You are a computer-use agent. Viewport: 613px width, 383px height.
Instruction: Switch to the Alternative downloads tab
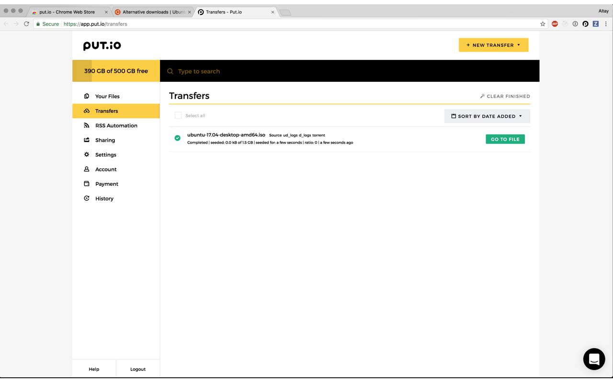152,12
